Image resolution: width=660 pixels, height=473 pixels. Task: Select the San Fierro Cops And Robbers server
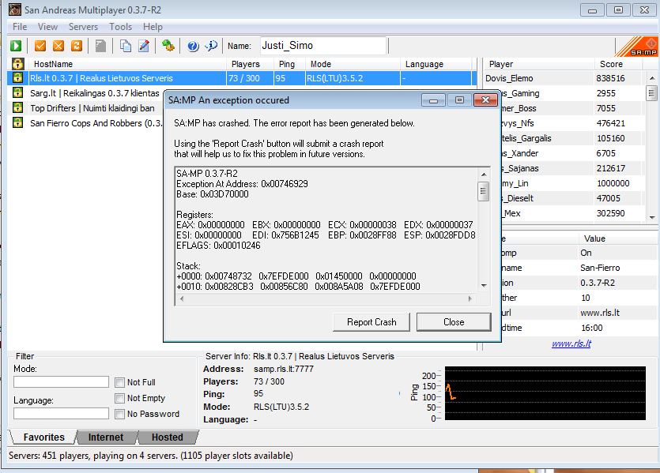point(96,123)
